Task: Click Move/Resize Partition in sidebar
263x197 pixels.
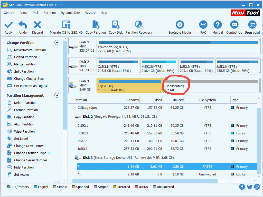Action: (x=30, y=50)
